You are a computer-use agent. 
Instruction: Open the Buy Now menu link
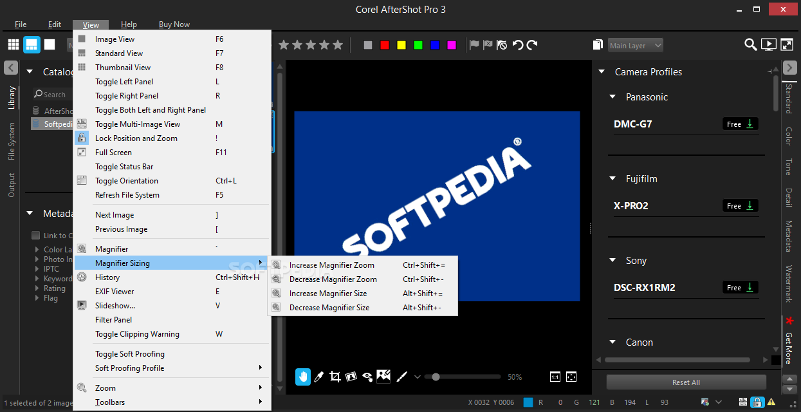tap(174, 24)
